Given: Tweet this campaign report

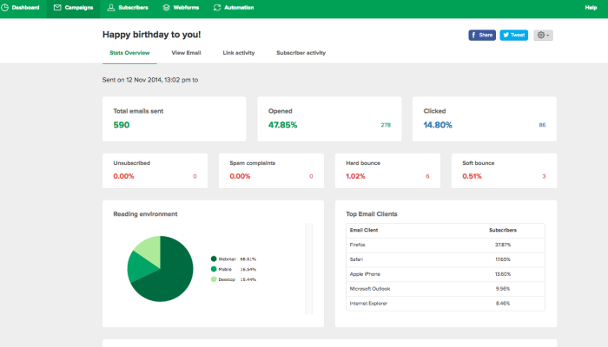Looking at the screenshot, I should tap(513, 36).
